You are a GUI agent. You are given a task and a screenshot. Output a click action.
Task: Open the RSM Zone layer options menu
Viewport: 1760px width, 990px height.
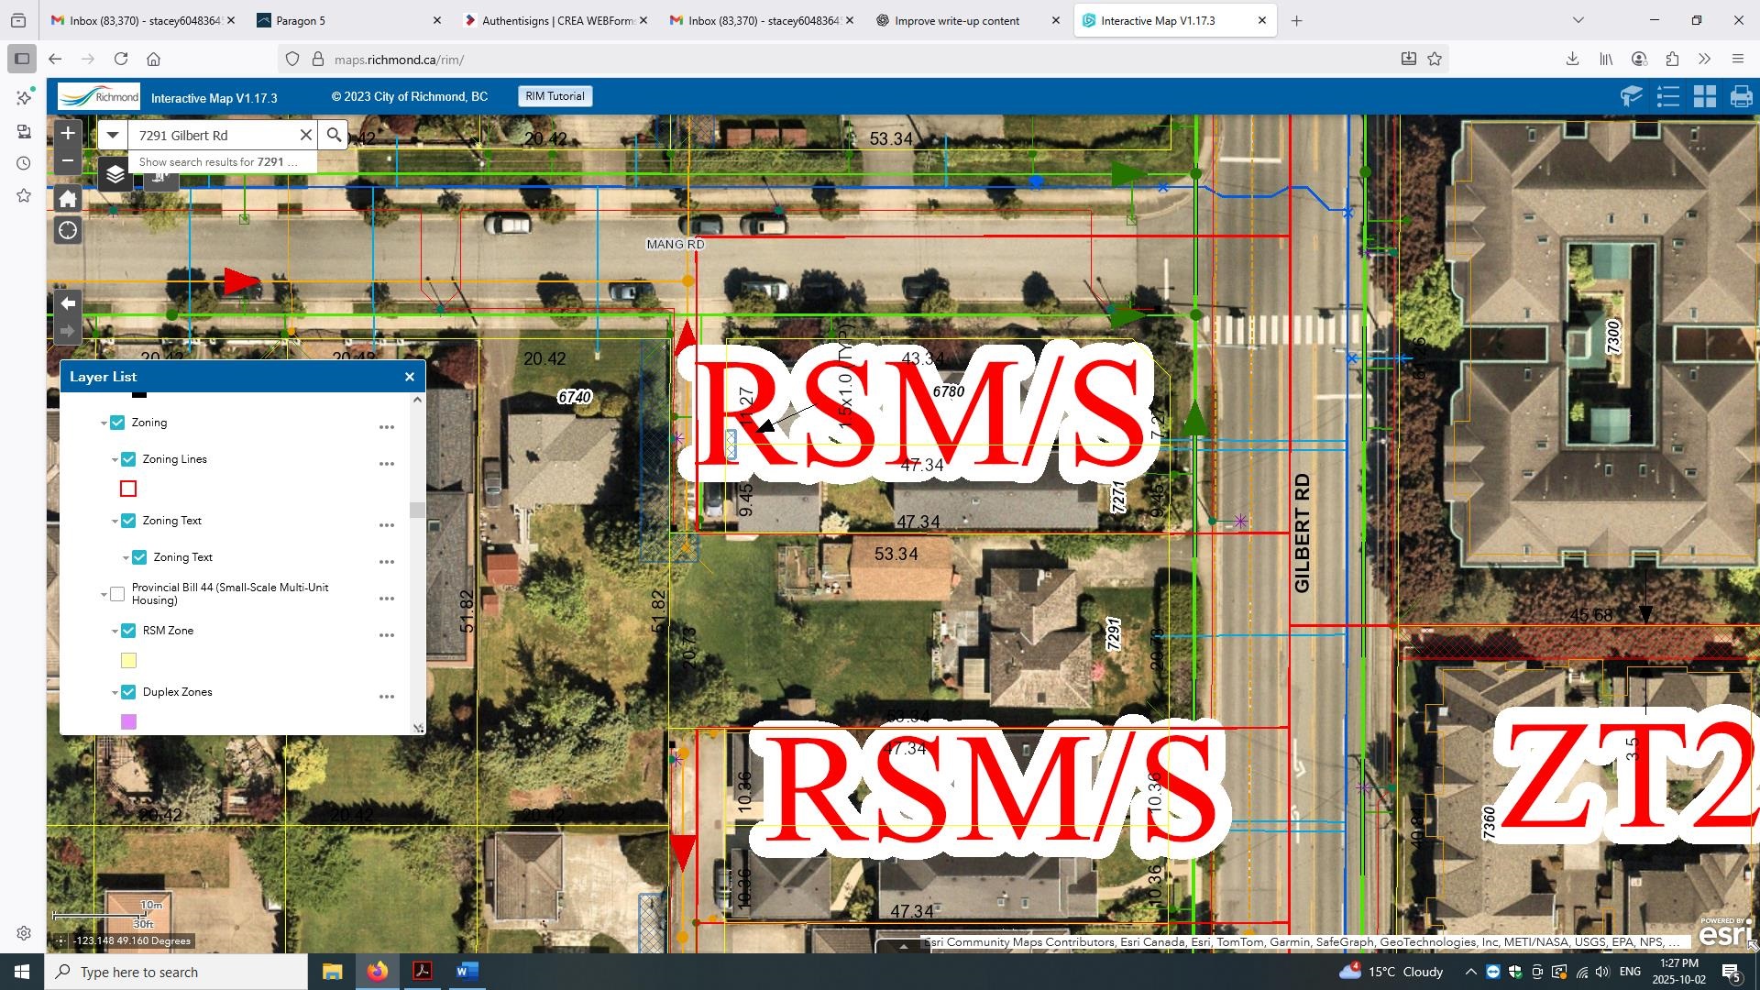[387, 635]
